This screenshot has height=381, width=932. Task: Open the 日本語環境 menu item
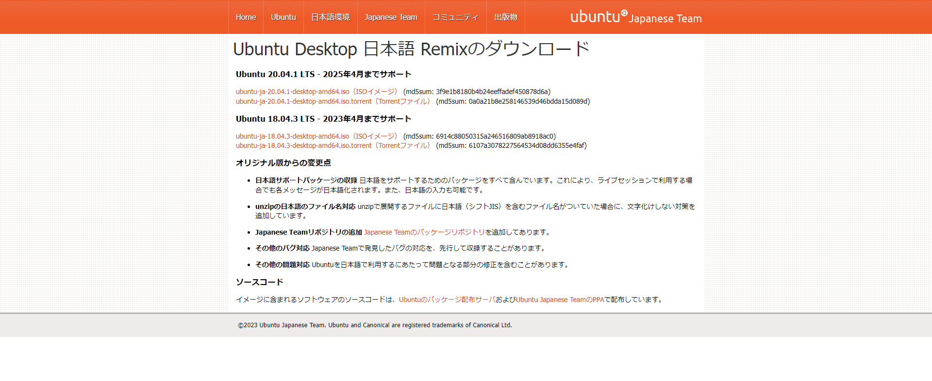pyautogui.click(x=331, y=17)
